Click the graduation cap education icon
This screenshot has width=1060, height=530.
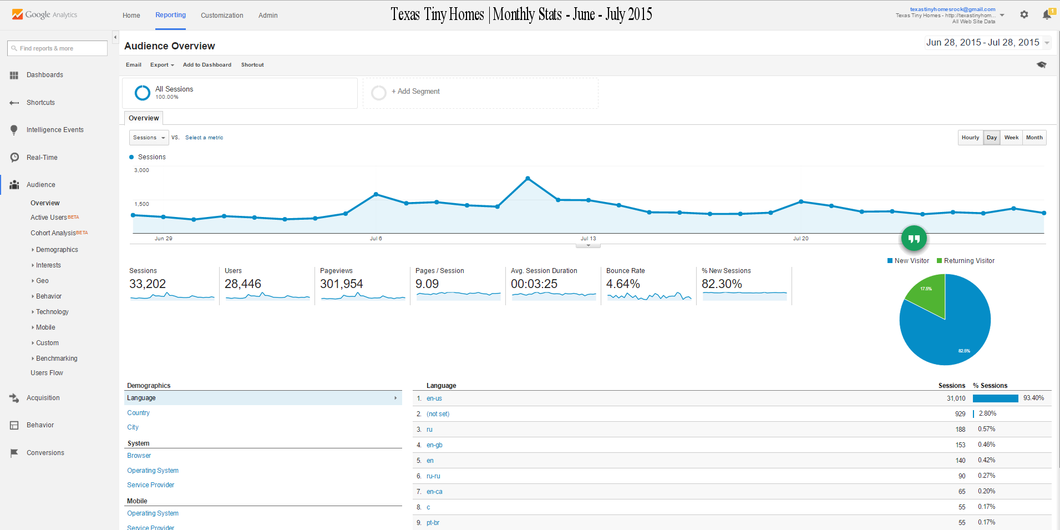(x=1042, y=65)
